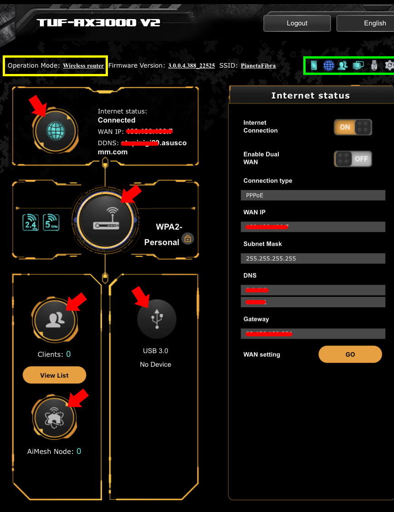The width and height of the screenshot is (394, 512).
Task: Click the 'Internet status' panel heading
Action: click(311, 95)
